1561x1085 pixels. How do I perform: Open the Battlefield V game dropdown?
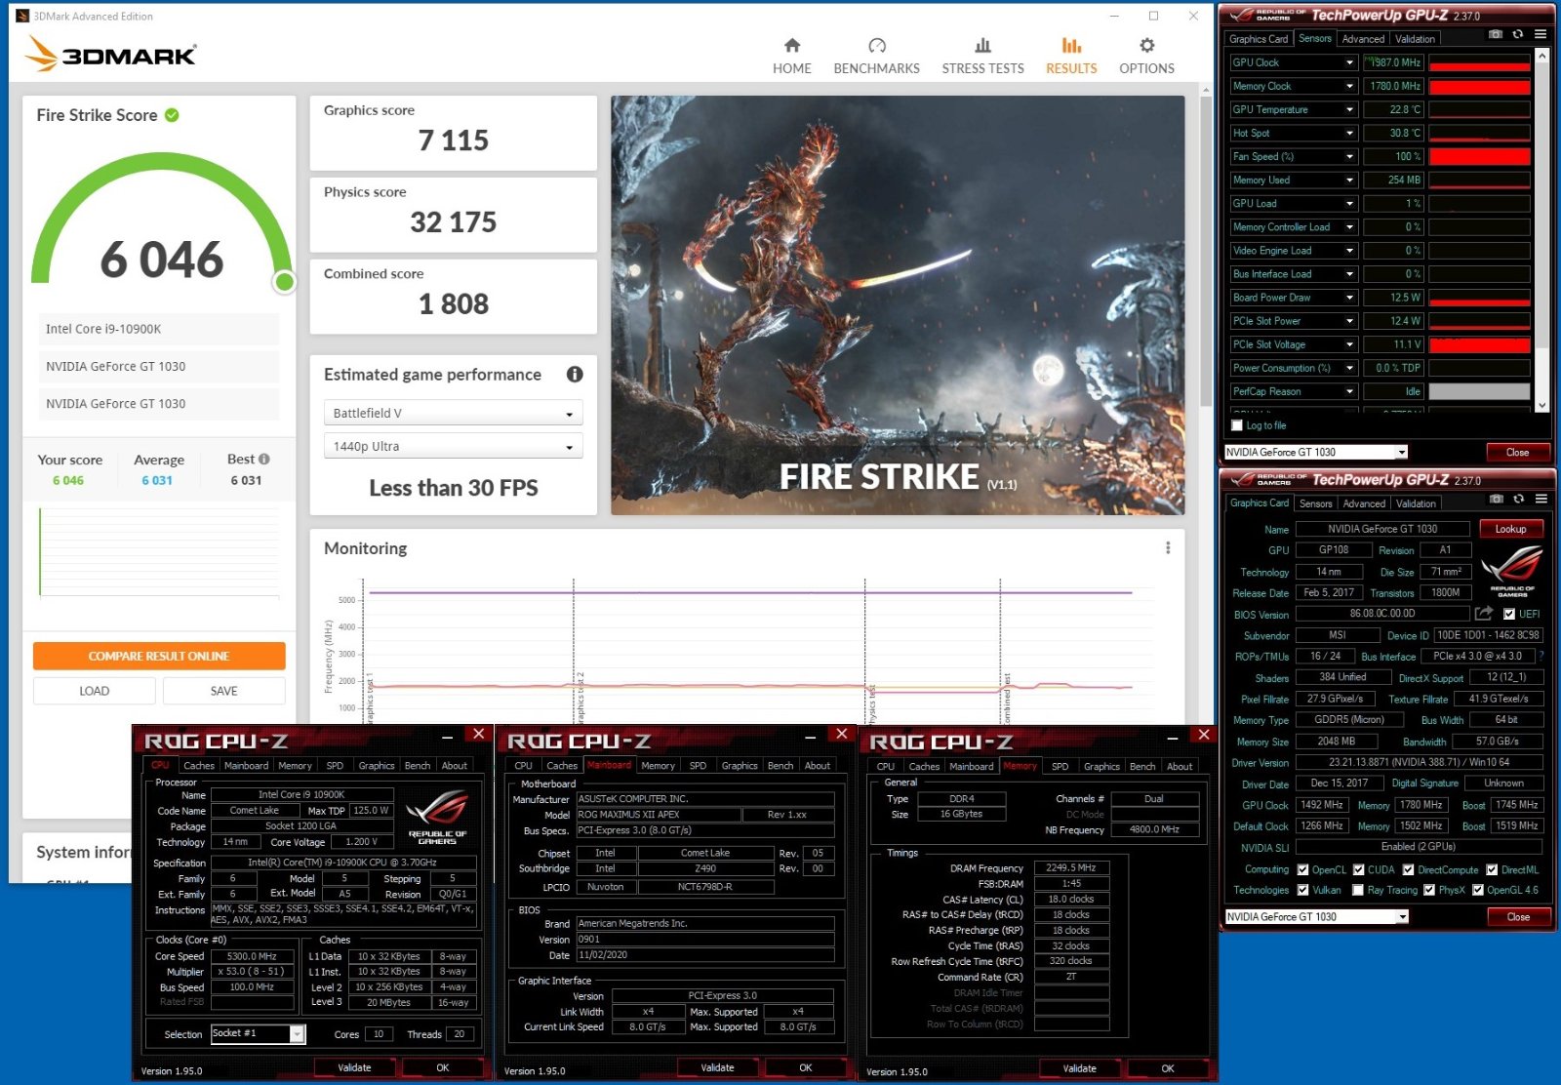coord(453,413)
